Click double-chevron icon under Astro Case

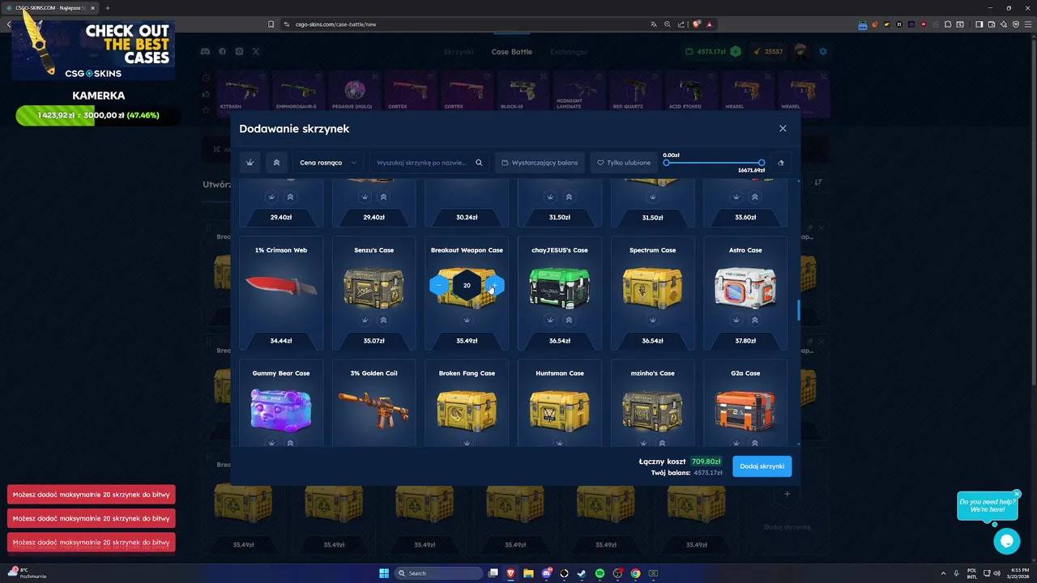(x=754, y=320)
